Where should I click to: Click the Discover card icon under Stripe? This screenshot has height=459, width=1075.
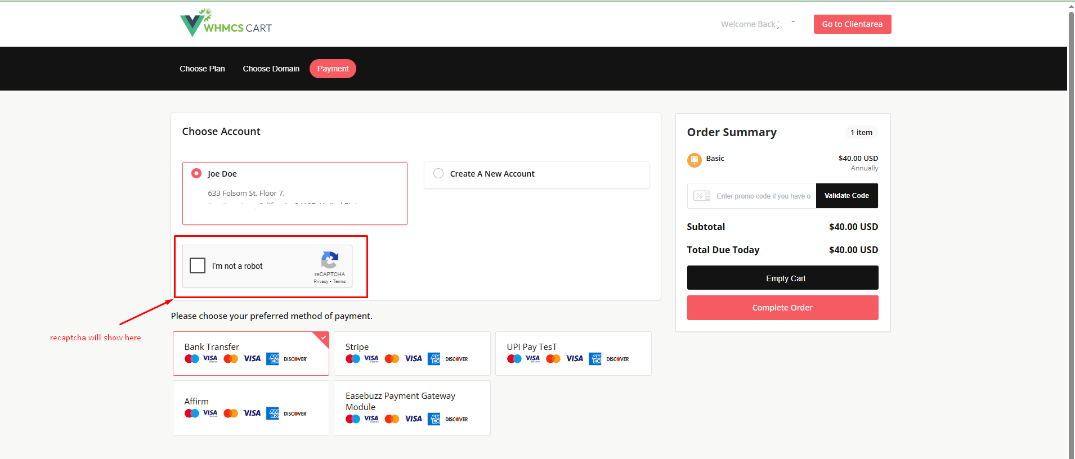(456, 359)
